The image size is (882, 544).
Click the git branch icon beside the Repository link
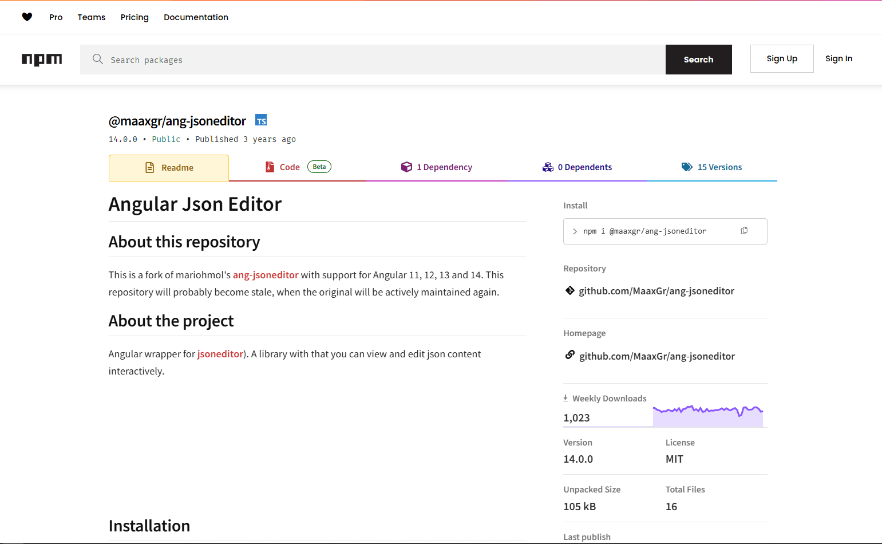(x=569, y=290)
